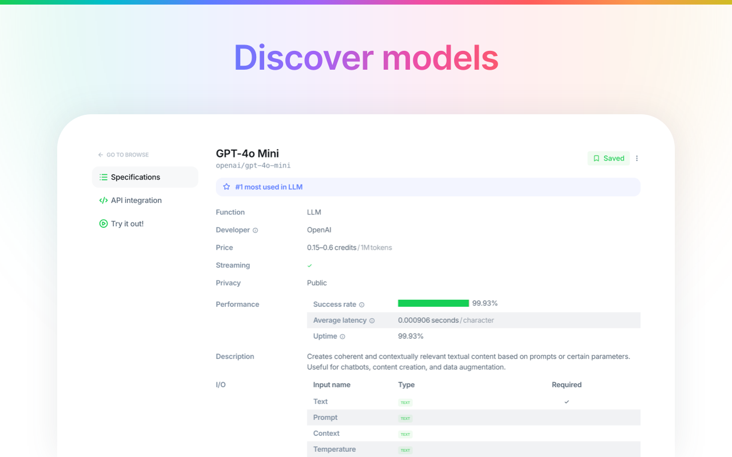Image resolution: width=732 pixels, height=457 pixels.
Task: Click the Required checkmark in Text row
Action: [x=567, y=402]
